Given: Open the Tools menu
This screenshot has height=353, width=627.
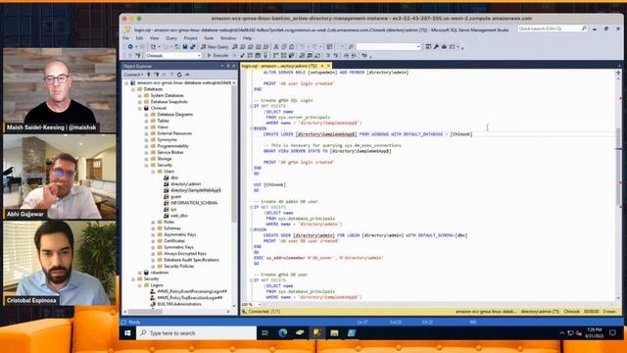Looking at the screenshot, I should [x=209, y=38].
